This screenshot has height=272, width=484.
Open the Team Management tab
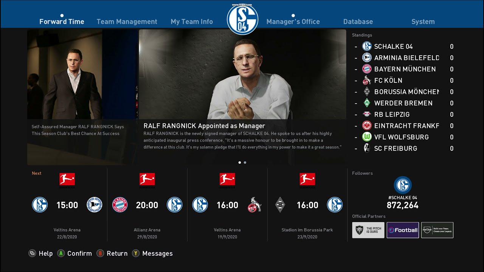pyautogui.click(x=127, y=22)
